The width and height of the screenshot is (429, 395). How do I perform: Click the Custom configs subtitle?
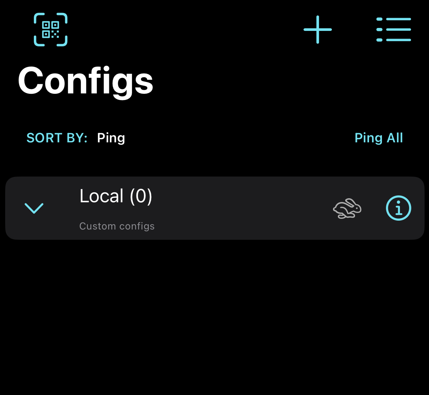point(117,226)
